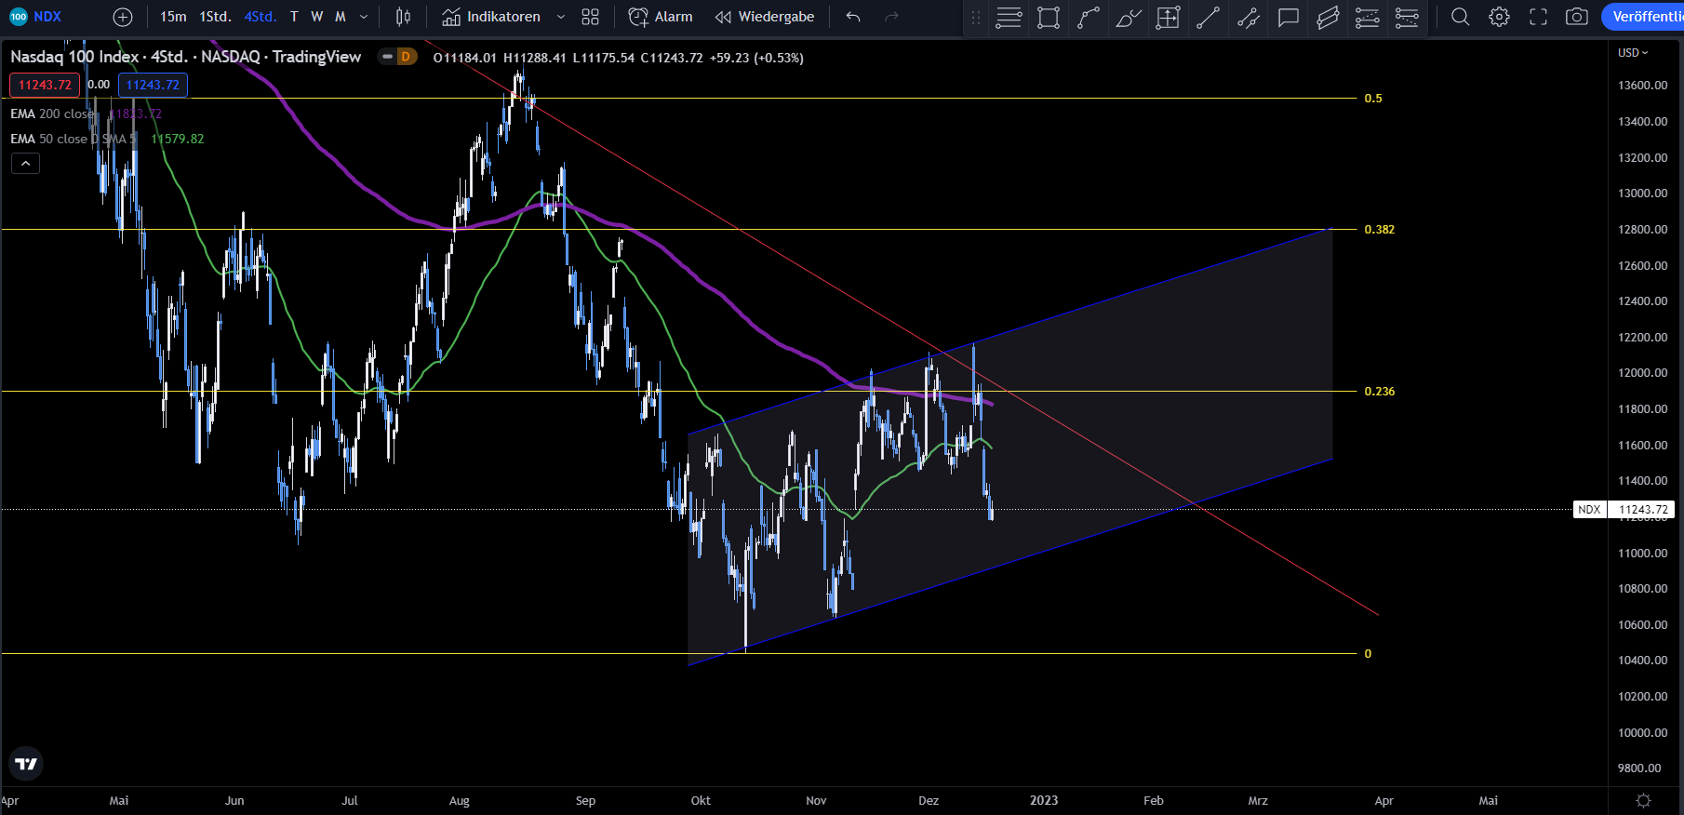The image size is (1684, 815).
Task: Select the parallel channel tool
Action: (x=1328, y=17)
